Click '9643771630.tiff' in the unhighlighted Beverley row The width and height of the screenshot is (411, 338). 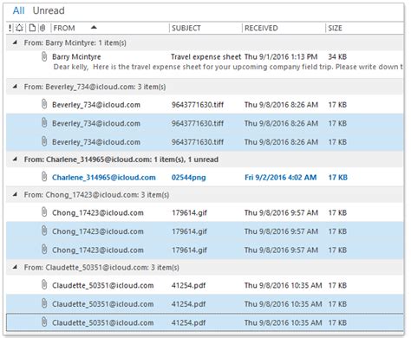198,105
